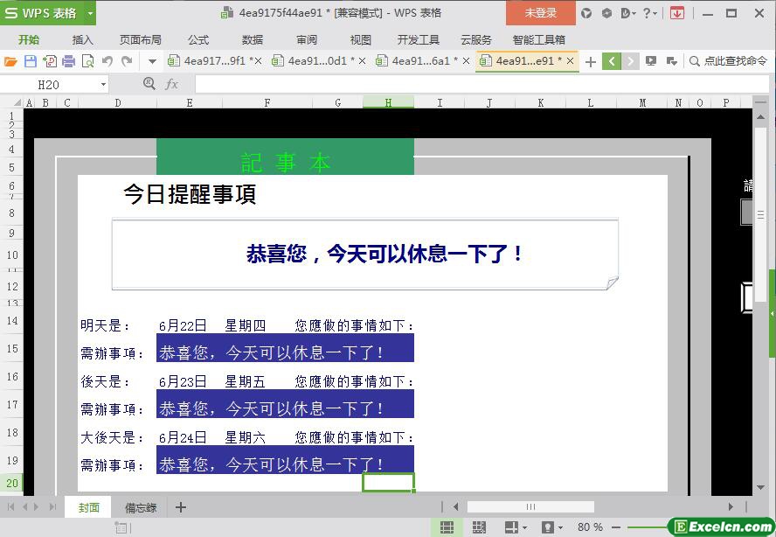Open the Name Box dropdown for H20
Image resolution: width=776 pixels, height=537 pixels.
point(103,84)
